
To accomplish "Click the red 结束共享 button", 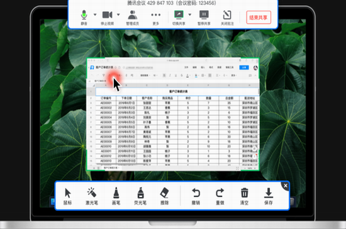I will click(x=259, y=18).
